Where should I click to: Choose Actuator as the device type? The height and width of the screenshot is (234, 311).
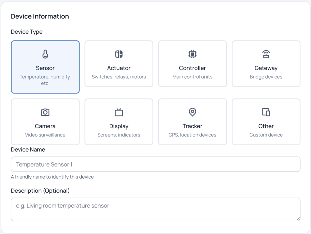(x=119, y=68)
